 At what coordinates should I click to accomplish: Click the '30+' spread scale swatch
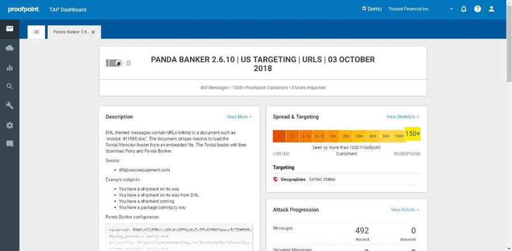click(x=360, y=136)
